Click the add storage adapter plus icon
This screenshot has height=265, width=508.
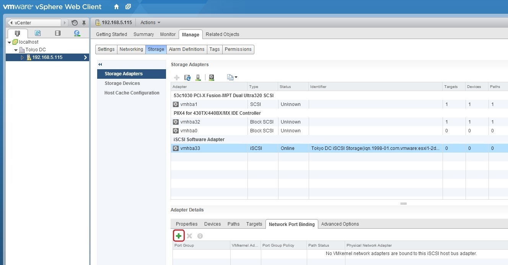pyautogui.click(x=177, y=78)
